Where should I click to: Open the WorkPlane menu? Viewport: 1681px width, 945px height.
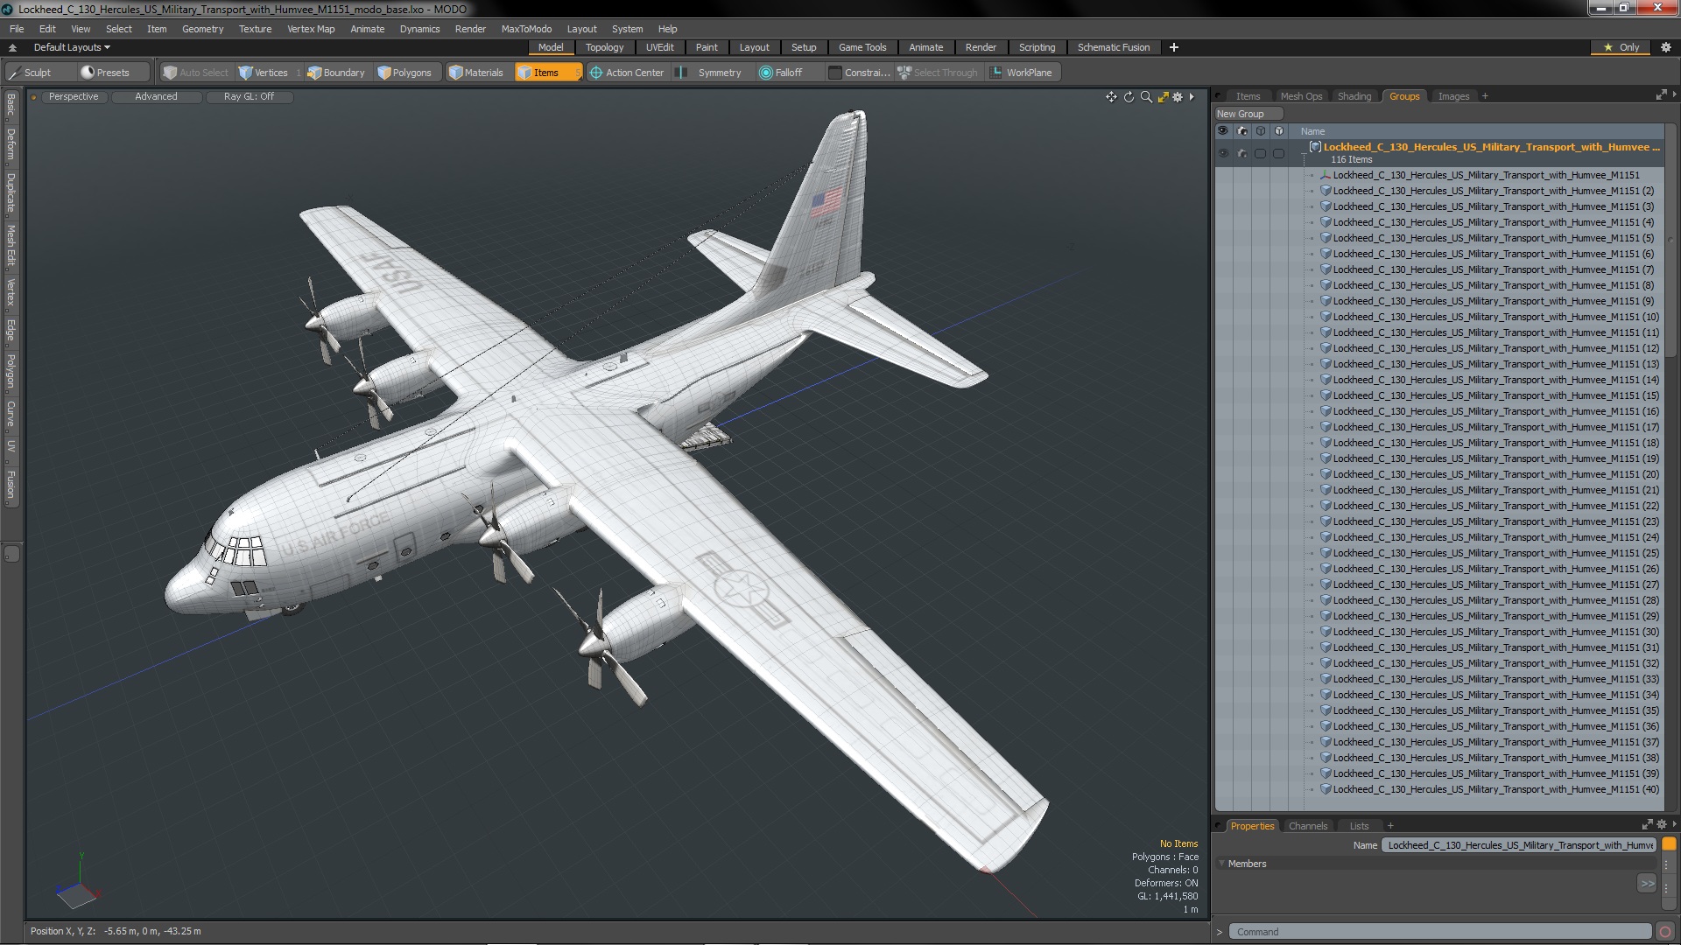pyautogui.click(x=1022, y=73)
